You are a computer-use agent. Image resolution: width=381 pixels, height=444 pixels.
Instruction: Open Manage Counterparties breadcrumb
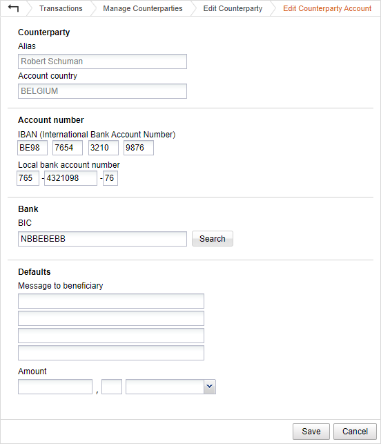pos(143,8)
